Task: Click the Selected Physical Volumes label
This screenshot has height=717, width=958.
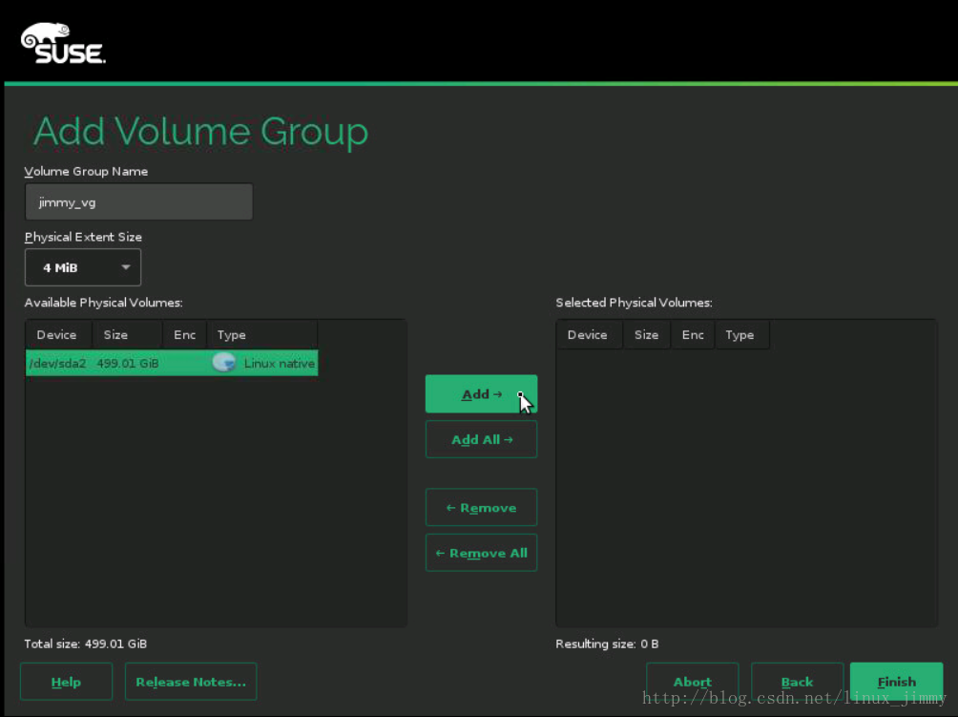Action: [635, 303]
